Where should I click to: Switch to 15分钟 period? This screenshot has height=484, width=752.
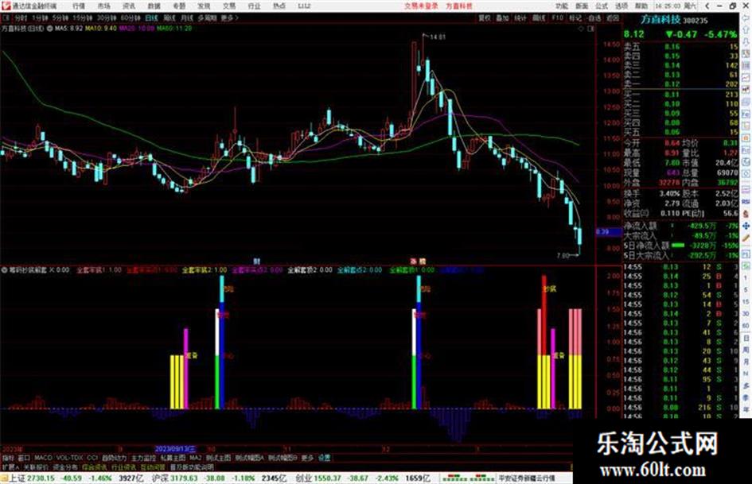pos(83,17)
